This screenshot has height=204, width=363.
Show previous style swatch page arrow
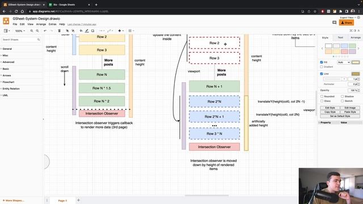322,48
